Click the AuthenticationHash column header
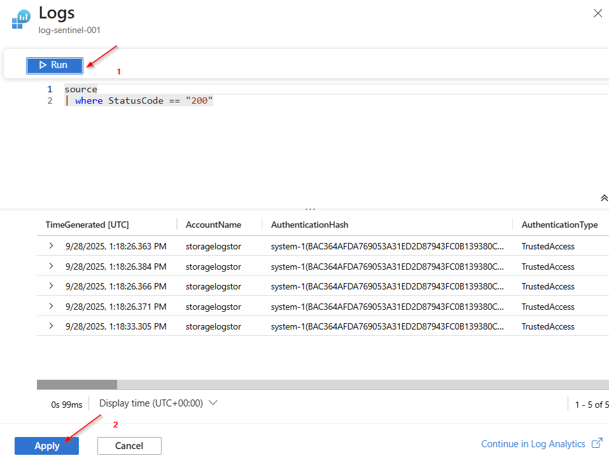609x465 pixels. pos(309,225)
